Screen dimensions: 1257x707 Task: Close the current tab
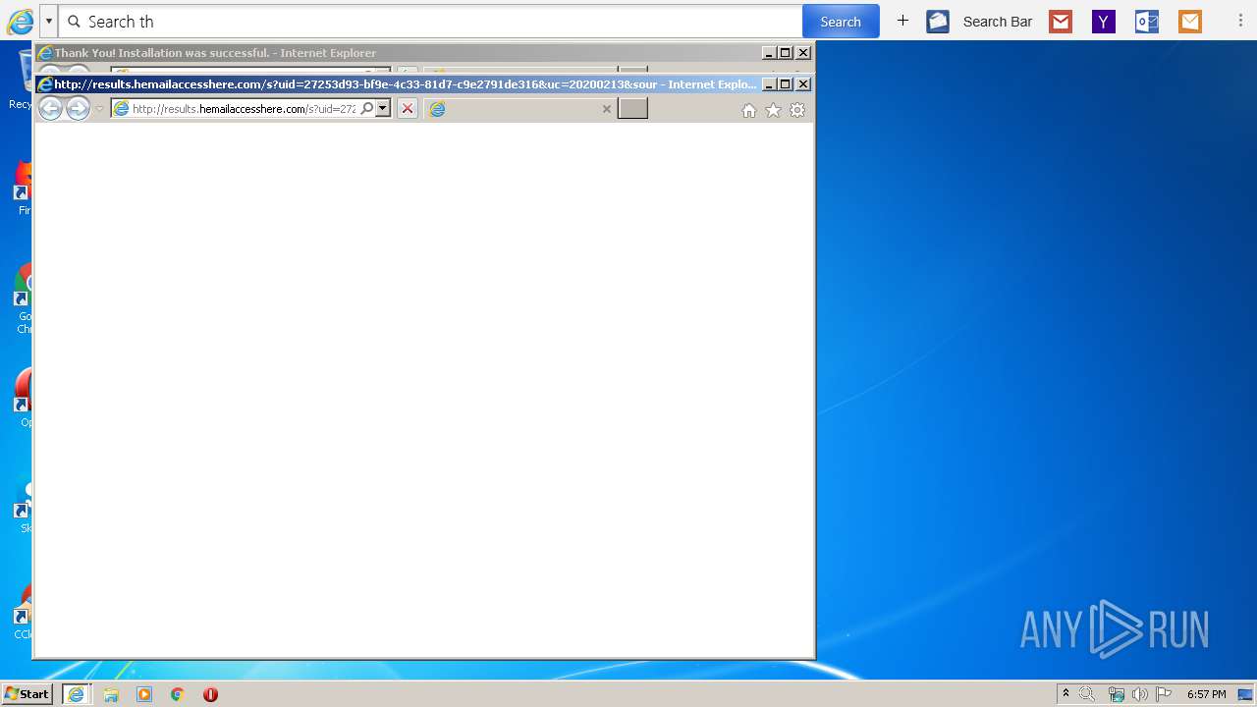tap(607, 109)
